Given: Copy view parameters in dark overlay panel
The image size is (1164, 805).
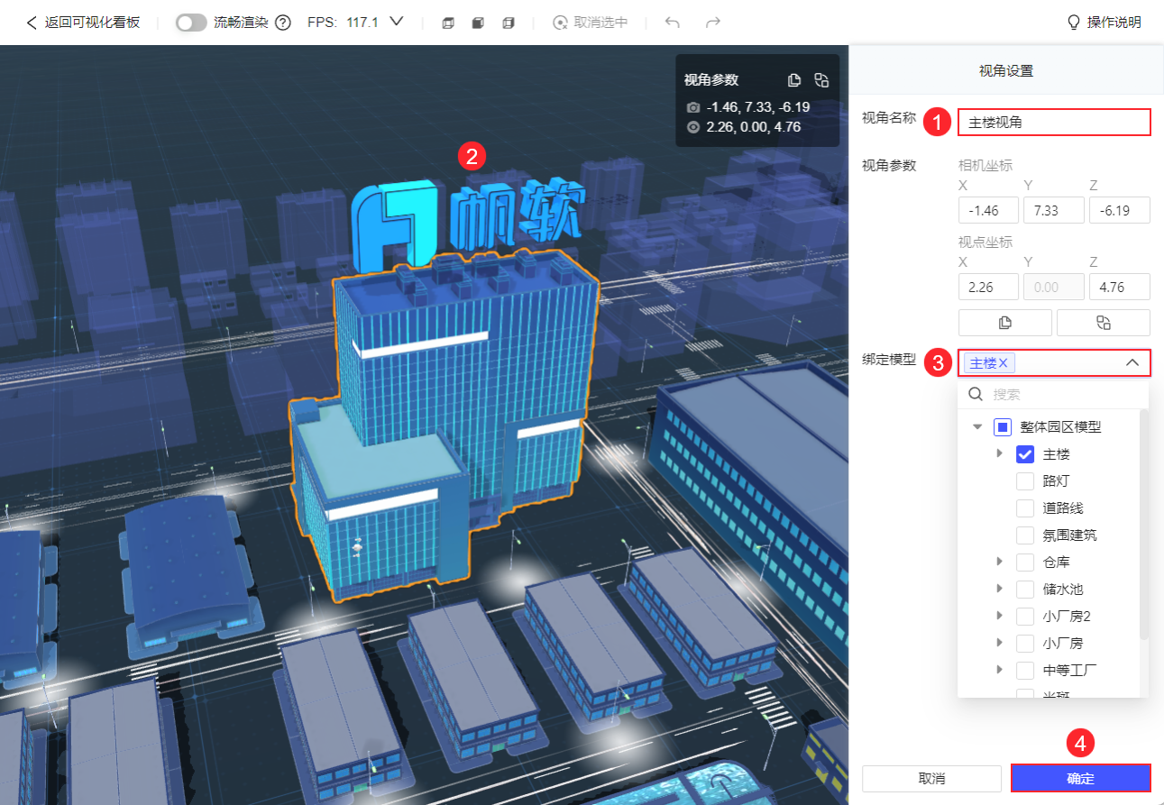Looking at the screenshot, I should coord(794,80).
